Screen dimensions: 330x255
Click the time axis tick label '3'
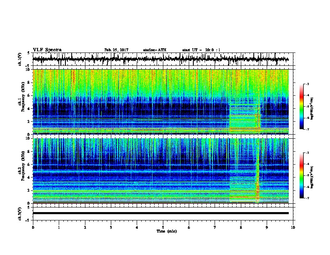111,227
